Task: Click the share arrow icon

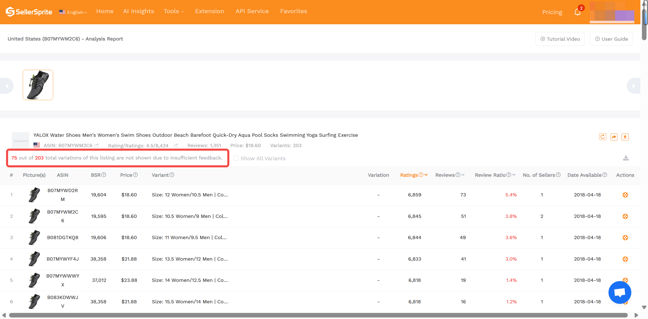Action: pyautogui.click(x=614, y=137)
